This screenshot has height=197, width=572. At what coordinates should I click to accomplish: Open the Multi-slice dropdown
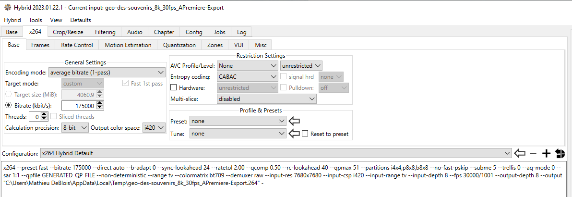pyautogui.click(x=266, y=99)
